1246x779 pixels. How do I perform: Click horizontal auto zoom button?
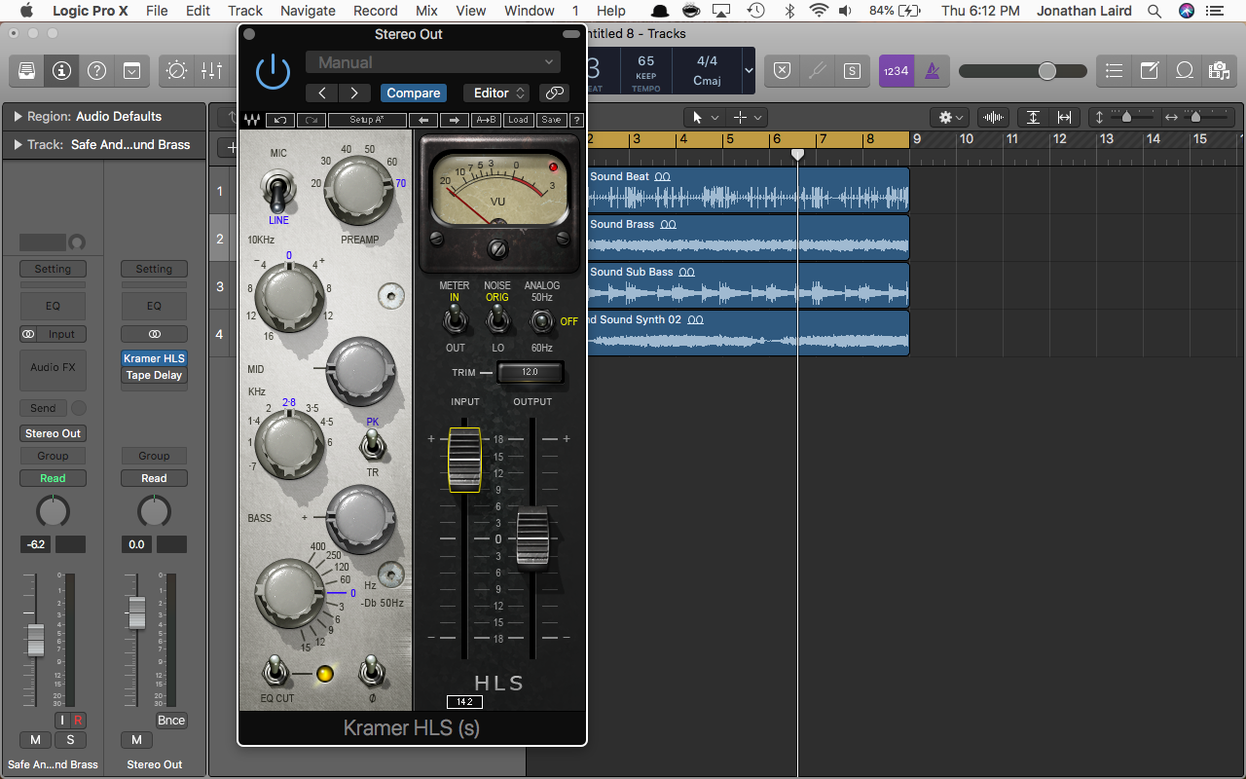click(x=1064, y=117)
